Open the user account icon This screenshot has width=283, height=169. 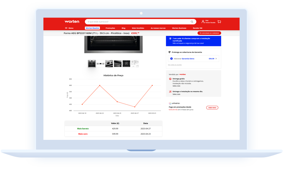[203, 21]
